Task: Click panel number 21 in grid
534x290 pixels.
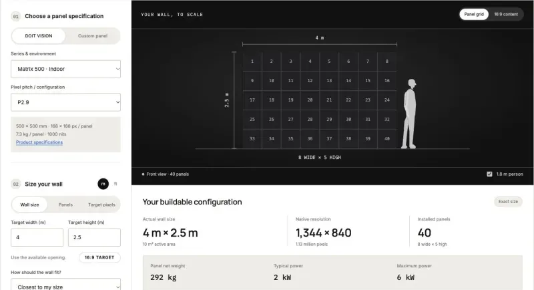Action: click(x=329, y=100)
